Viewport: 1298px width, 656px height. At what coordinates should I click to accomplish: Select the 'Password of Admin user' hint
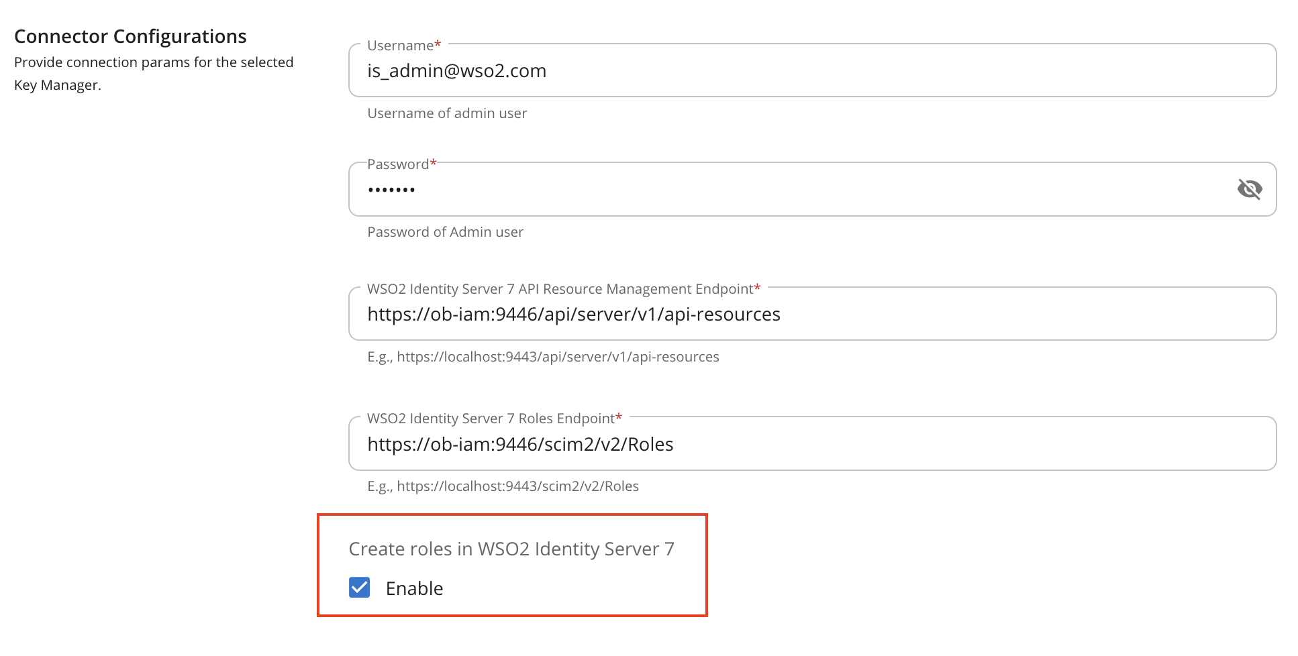pyautogui.click(x=445, y=232)
